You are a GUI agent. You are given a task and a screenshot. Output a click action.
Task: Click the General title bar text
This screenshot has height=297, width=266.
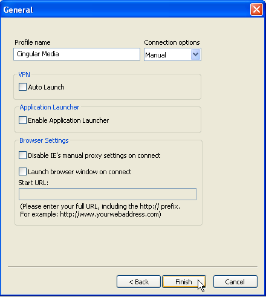18,10
